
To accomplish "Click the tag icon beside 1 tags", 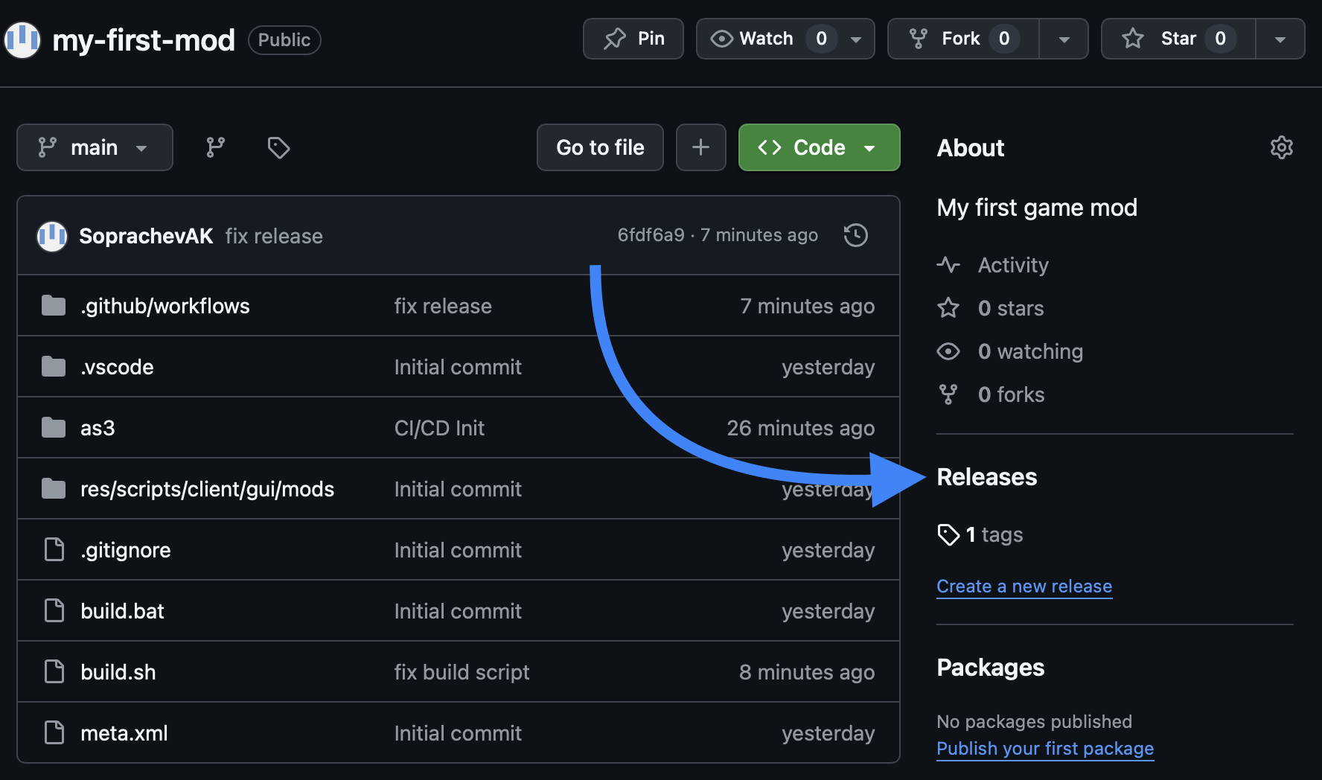I will tap(948, 534).
